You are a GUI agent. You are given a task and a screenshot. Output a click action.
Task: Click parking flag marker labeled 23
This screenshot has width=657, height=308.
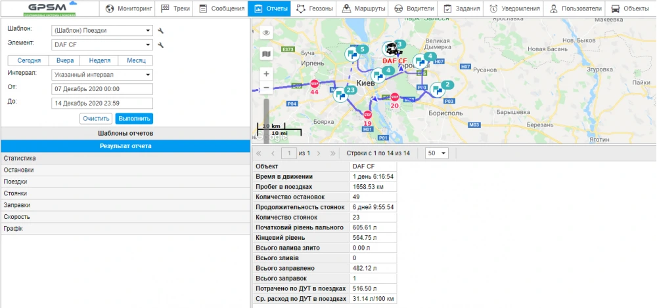341,94
